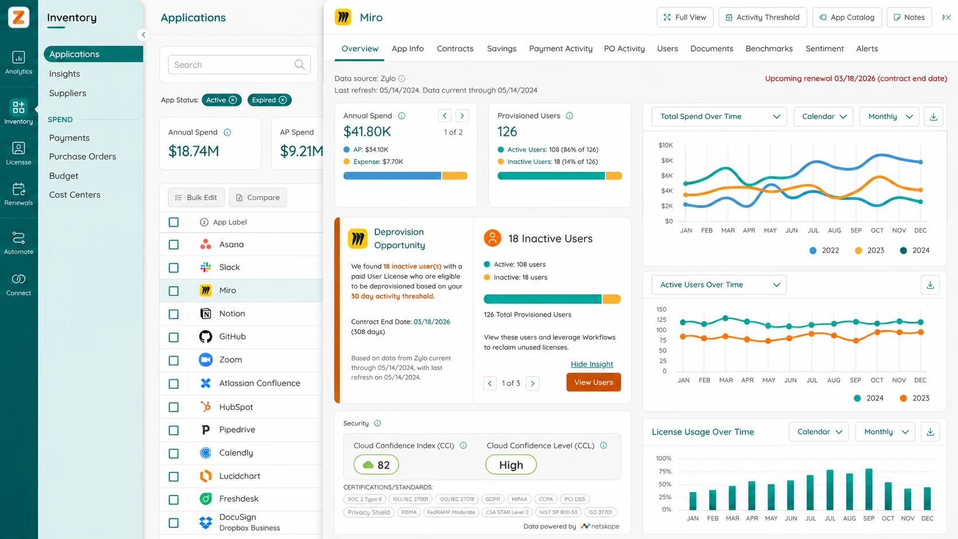Check the HubSpot row checkbox
This screenshot has width=958, height=539.
coord(174,407)
